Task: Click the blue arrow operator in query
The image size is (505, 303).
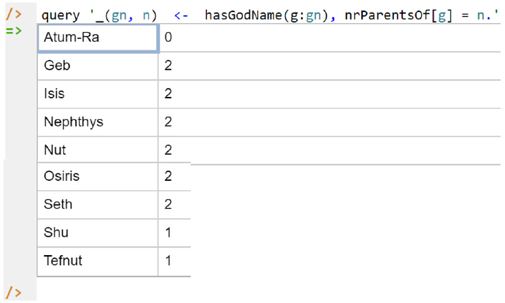Action: point(181,15)
